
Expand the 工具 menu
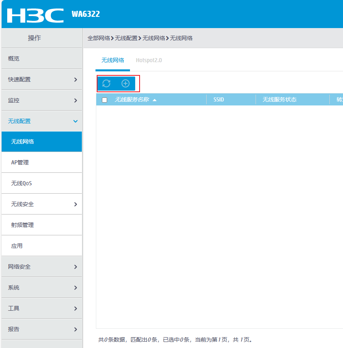(42, 308)
